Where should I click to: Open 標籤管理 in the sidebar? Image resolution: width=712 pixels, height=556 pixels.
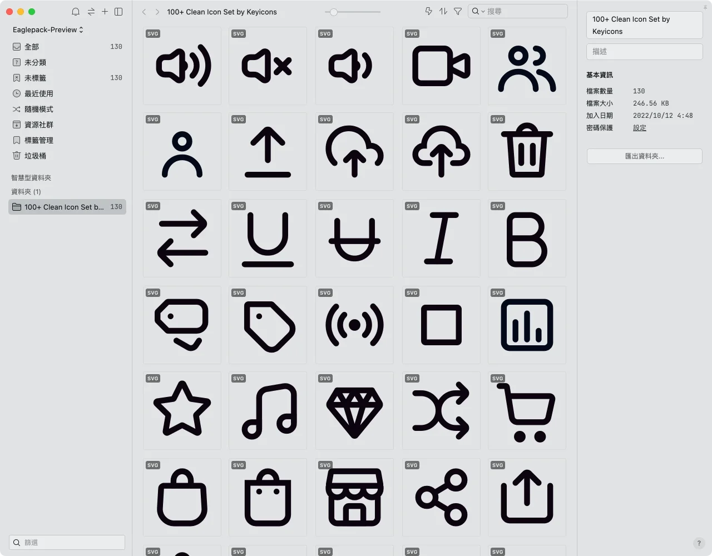39,140
